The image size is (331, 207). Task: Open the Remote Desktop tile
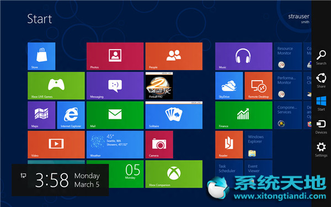tap(258, 86)
